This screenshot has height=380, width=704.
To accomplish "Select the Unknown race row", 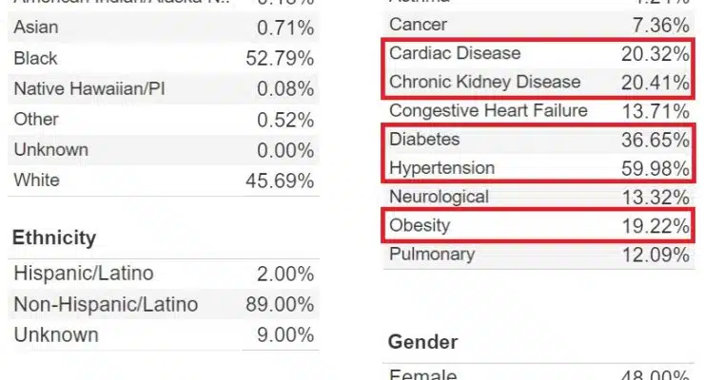I will (164, 150).
